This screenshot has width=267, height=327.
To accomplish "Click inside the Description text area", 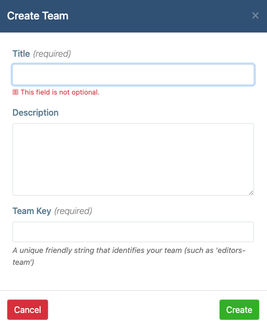I will click(133, 159).
